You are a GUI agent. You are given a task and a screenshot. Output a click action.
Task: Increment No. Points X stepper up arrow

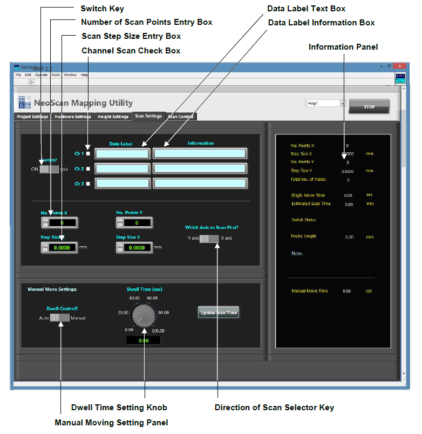coord(45,220)
